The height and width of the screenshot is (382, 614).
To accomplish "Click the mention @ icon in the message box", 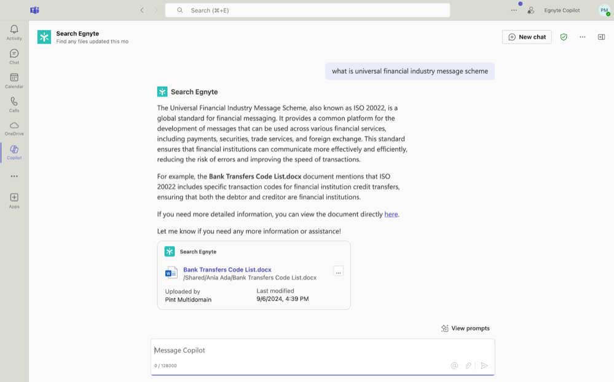I will 454,365.
